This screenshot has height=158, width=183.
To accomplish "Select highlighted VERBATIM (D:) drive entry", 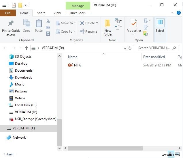I will click(x=29, y=128).
